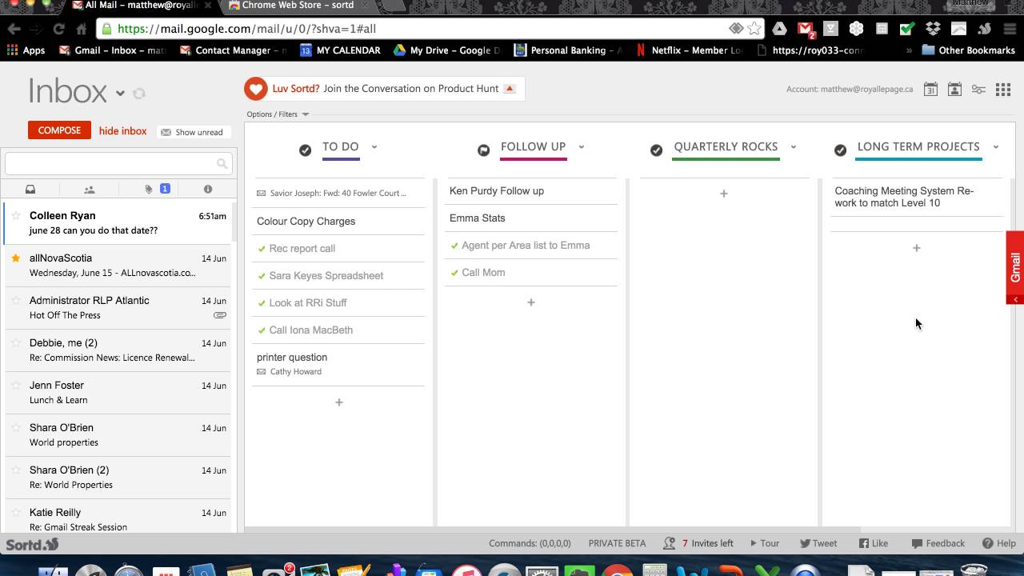Viewport: 1024px width, 576px height.
Task: Switch to the Updates inbox tab icon
Action: point(208,190)
